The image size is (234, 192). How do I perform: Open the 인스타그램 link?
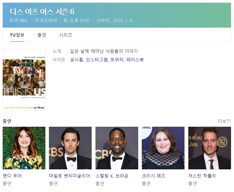[x=97, y=60]
